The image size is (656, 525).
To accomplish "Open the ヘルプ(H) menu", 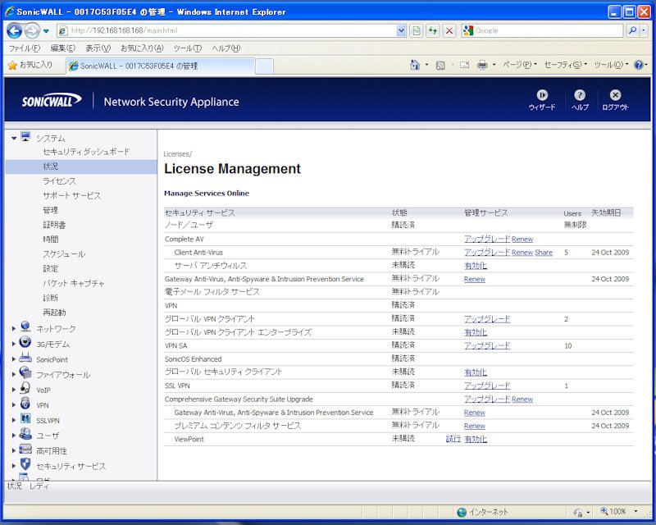I will pos(226,48).
